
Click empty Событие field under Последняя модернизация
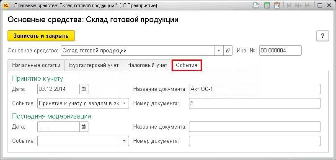[x=79, y=141]
